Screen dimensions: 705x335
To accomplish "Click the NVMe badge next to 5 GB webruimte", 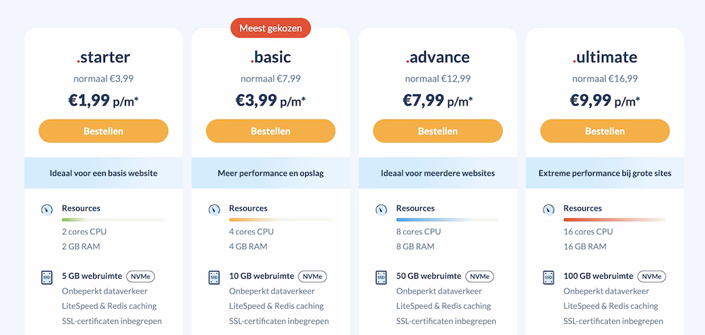I will 141,276.
